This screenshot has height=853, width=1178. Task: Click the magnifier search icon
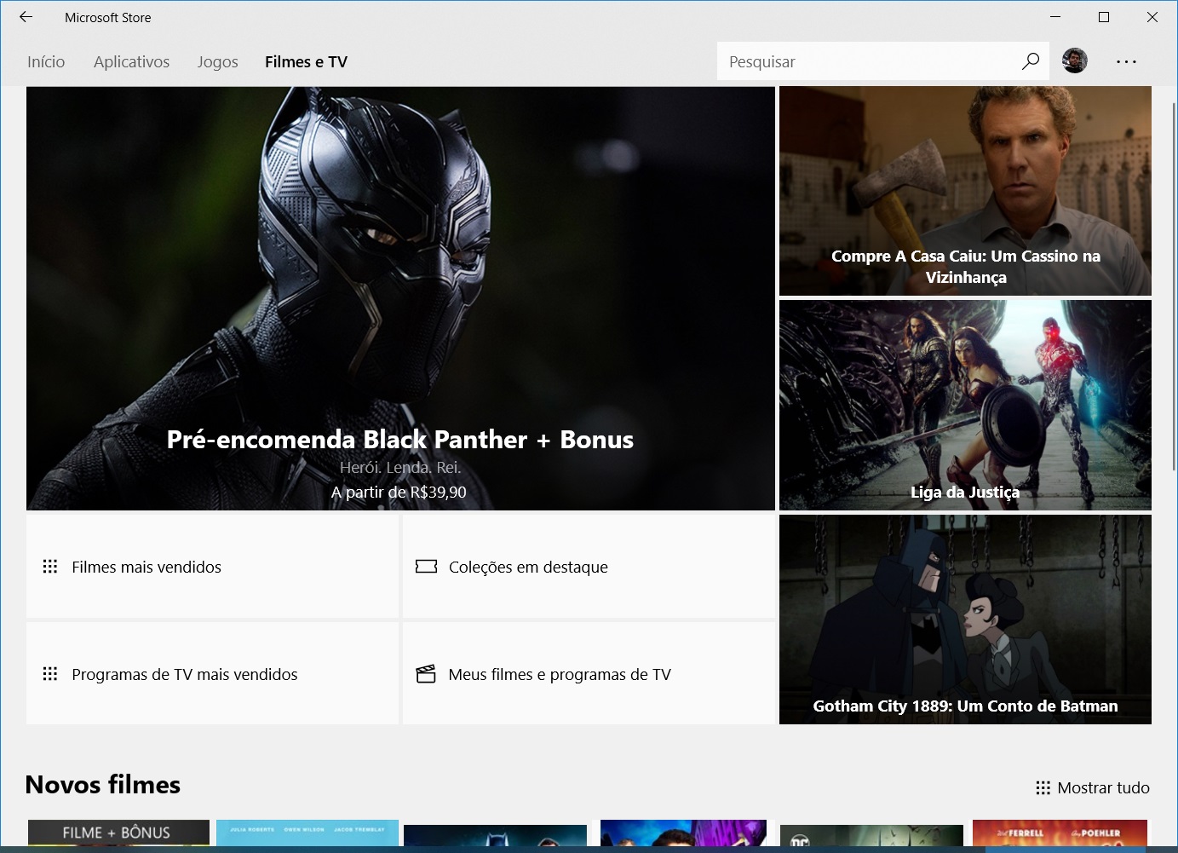click(x=1031, y=61)
